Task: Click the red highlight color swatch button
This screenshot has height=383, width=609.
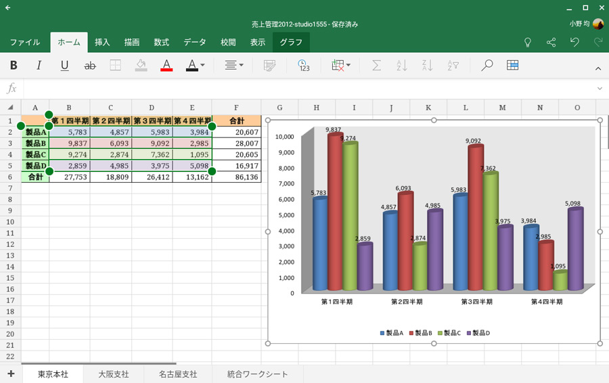Action: click(x=166, y=66)
